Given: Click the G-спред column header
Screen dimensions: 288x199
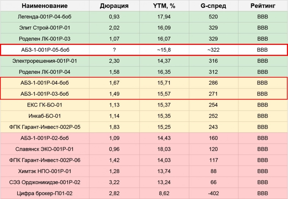Looking at the screenshot, I should pos(213,6).
